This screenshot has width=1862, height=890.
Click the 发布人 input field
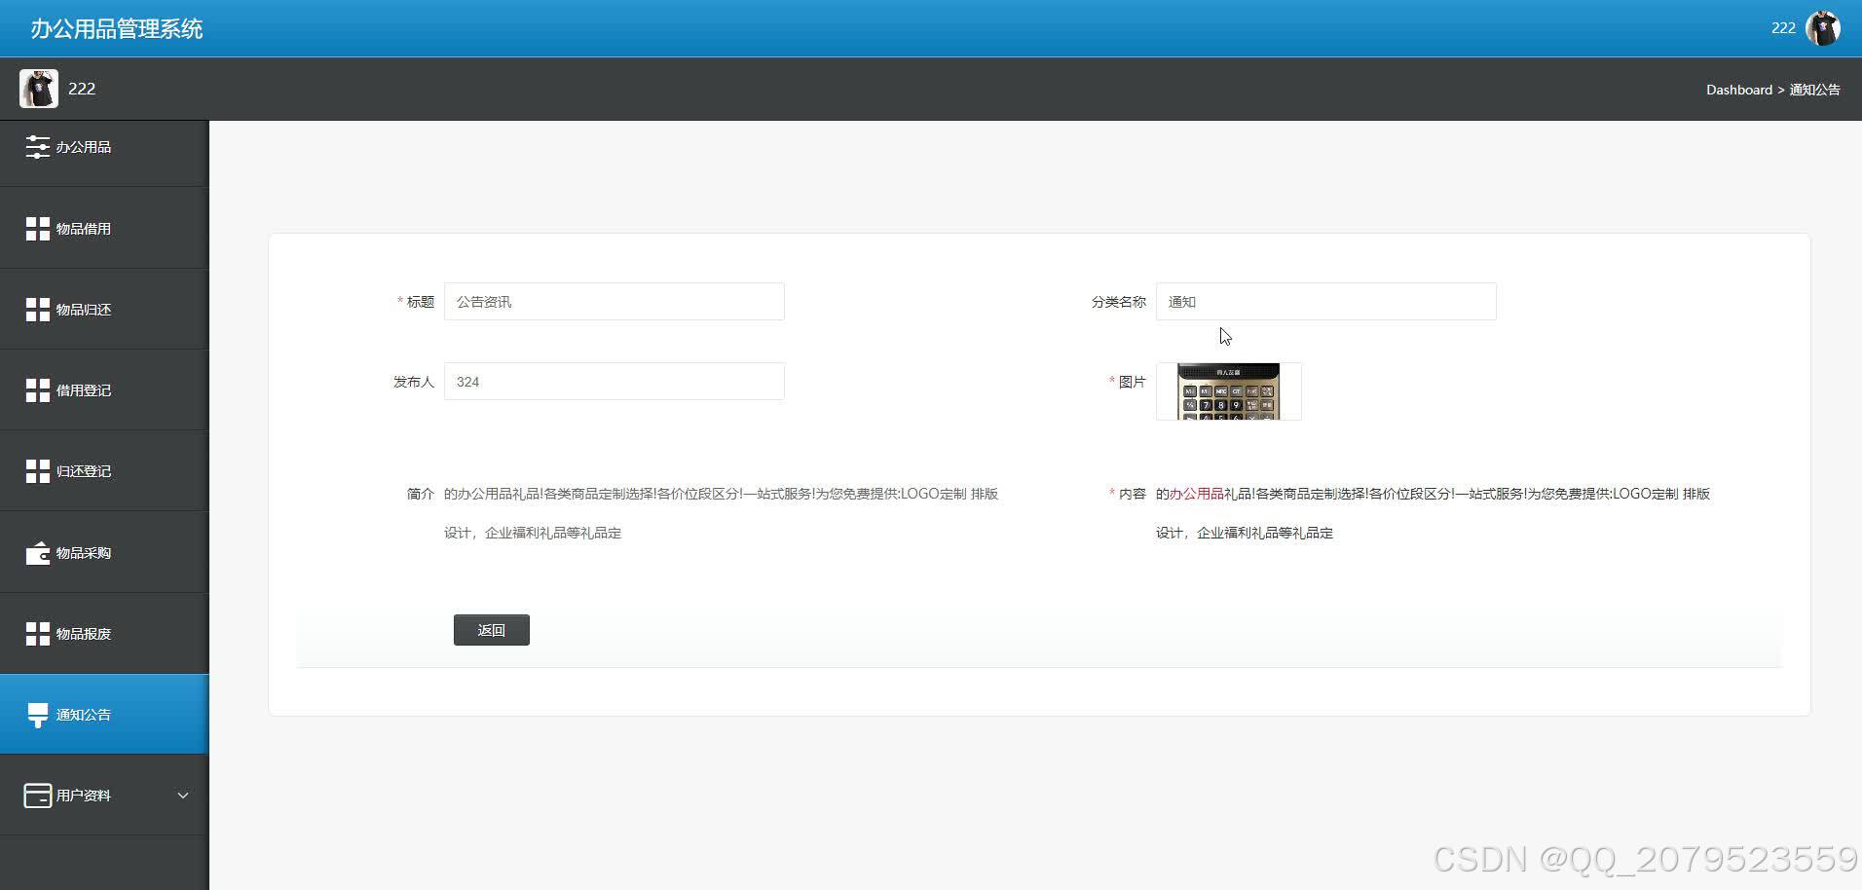click(614, 382)
